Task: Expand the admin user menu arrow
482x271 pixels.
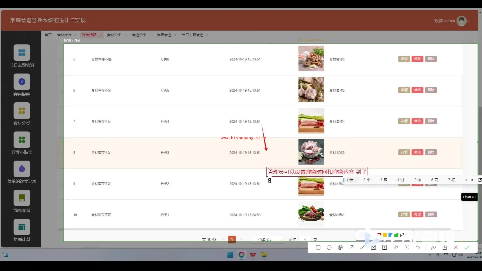Action: (x=469, y=21)
